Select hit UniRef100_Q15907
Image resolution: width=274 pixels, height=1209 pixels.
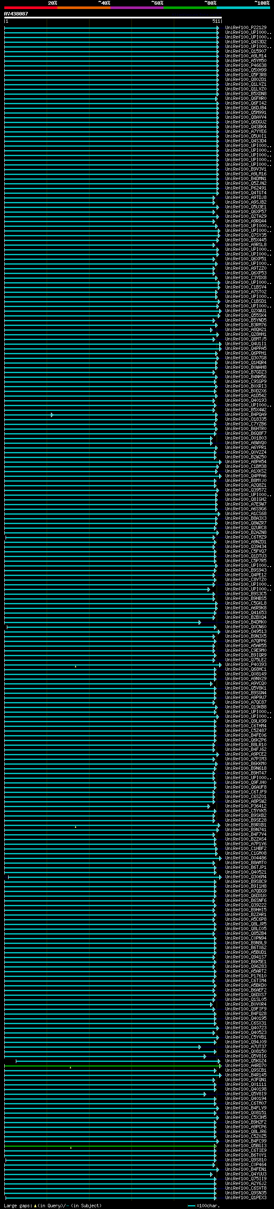pyautogui.click(x=245, y=51)
